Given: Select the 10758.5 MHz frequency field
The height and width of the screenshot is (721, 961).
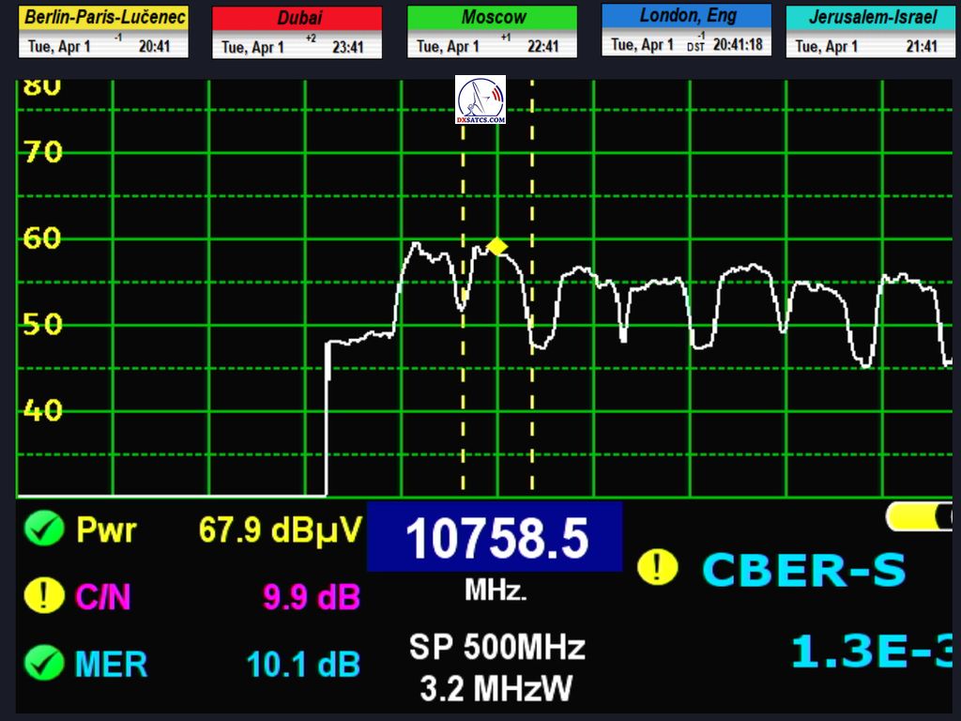Looking at the screenshot, I should [495, 538].
